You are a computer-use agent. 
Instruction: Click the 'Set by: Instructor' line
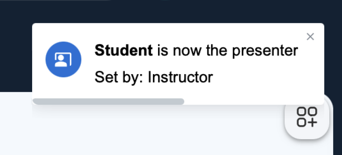coord(154,77)
